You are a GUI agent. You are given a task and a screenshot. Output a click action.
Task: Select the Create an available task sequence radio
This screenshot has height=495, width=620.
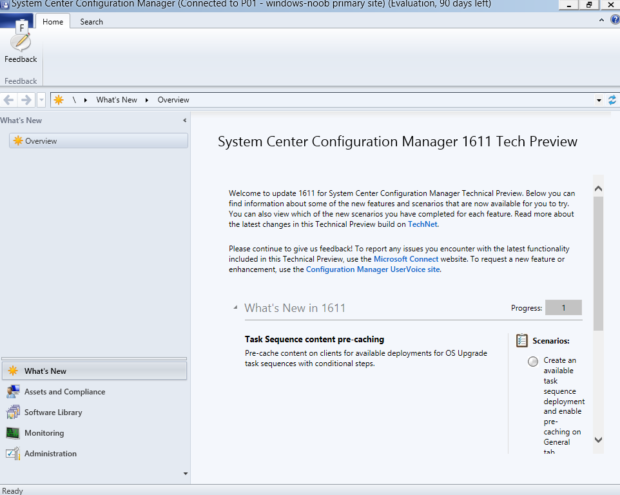point(533,362)
